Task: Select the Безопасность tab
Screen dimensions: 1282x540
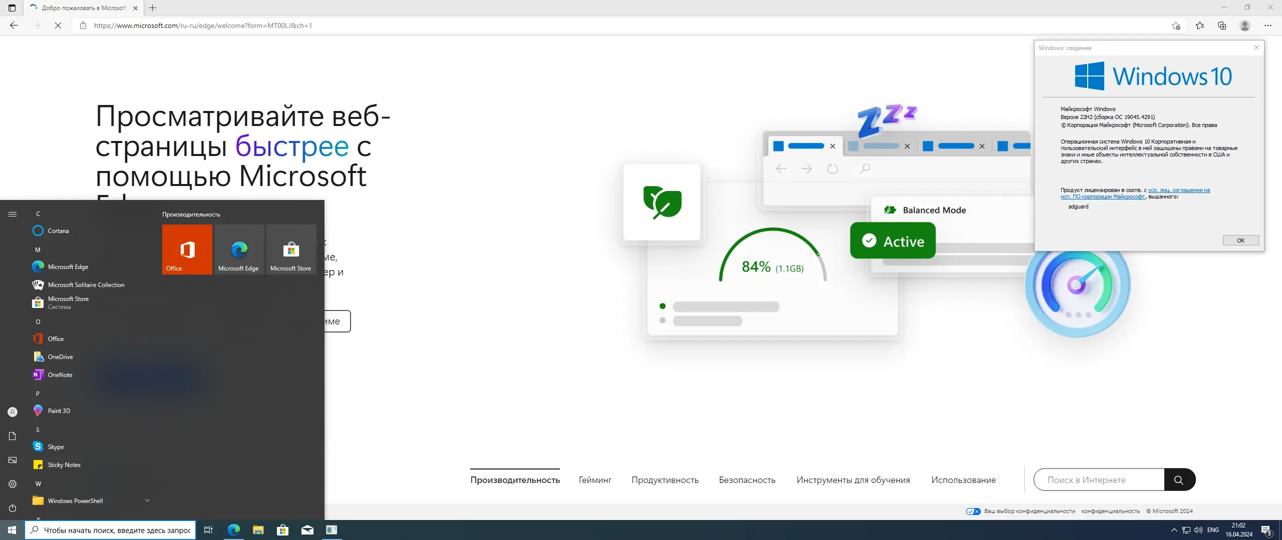Action: click(x=747, y=480)
